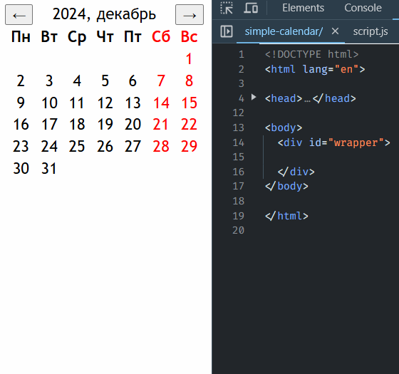Select day 18 in the calendar
This screenshot has height=374, width=399.
(x=77, y=125)
